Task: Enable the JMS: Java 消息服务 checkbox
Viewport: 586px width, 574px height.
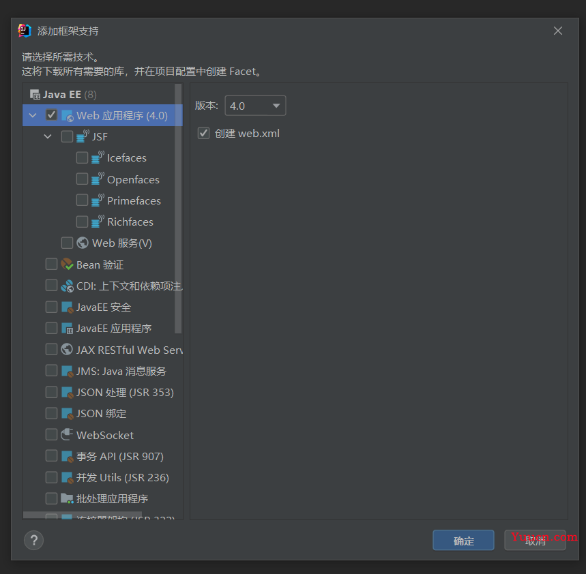Action: 51,371
